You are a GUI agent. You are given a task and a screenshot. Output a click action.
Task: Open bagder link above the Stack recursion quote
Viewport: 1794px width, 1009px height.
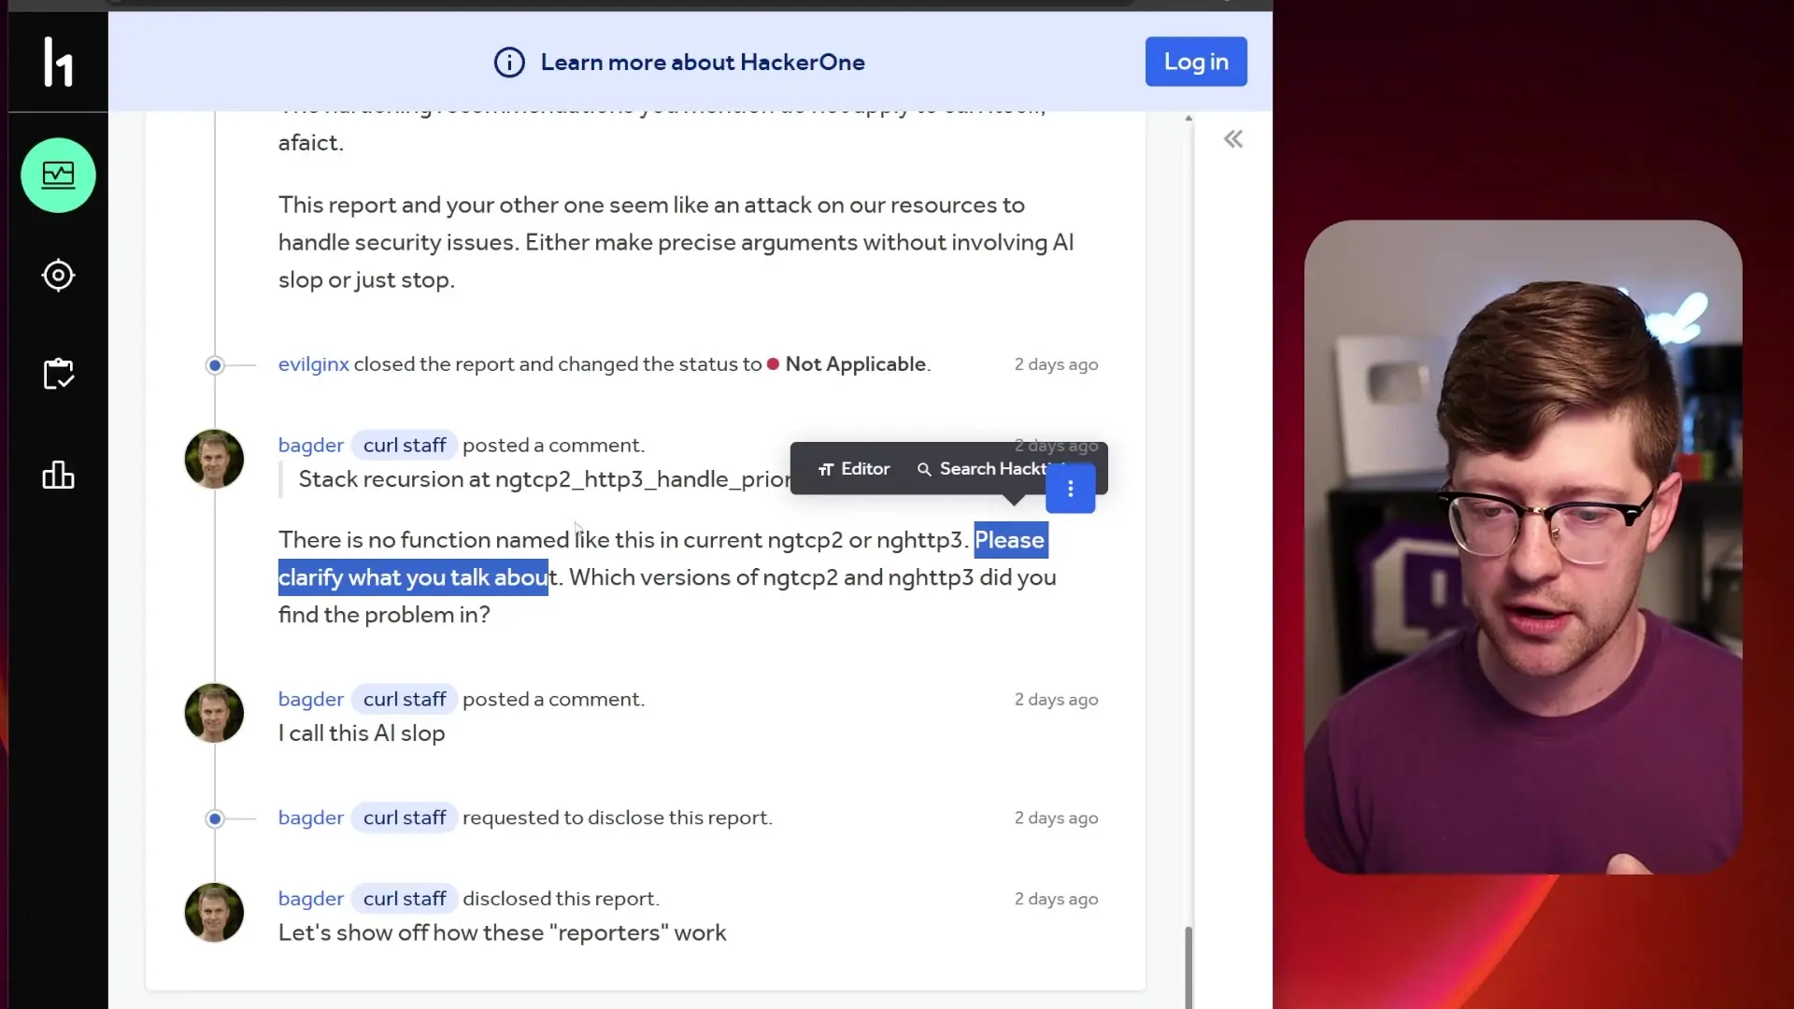[x=310, y=446]
